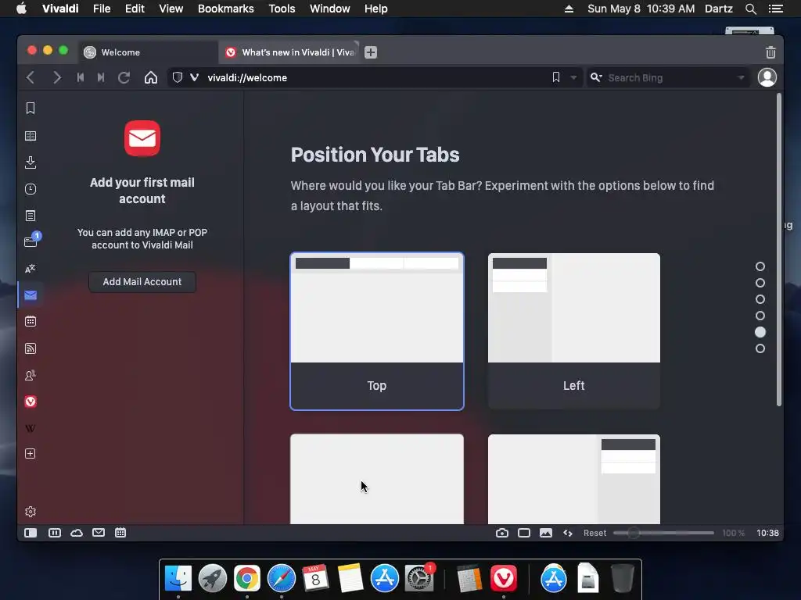Open calendar status in status bar

point(120,533)
